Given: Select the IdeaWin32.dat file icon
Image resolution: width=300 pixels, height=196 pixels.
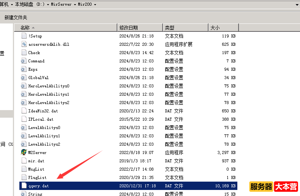Looking at the screenshot, I should (x=24, y=111).
